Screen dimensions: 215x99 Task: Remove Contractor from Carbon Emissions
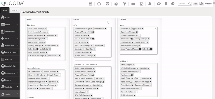point(37,89)
